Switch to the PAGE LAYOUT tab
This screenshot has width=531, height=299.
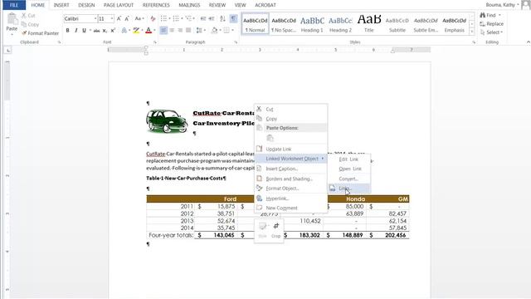pyautogui.click(x=119, y=5)
